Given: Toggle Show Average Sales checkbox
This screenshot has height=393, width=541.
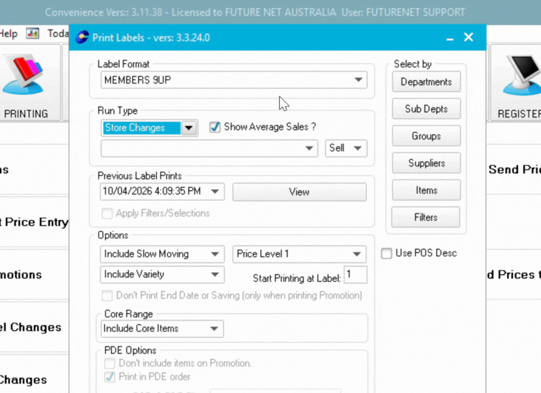Looking at the screenshot, I should [215, 127].
